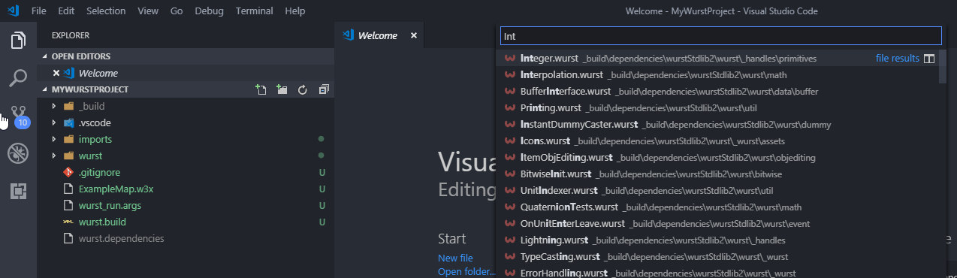Open wurst_run.args file

tap(186, 205)
